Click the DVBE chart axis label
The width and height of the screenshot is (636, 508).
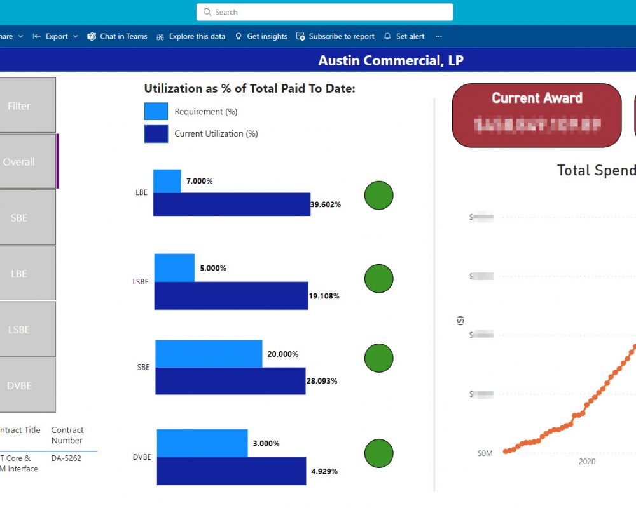point(142,457)
